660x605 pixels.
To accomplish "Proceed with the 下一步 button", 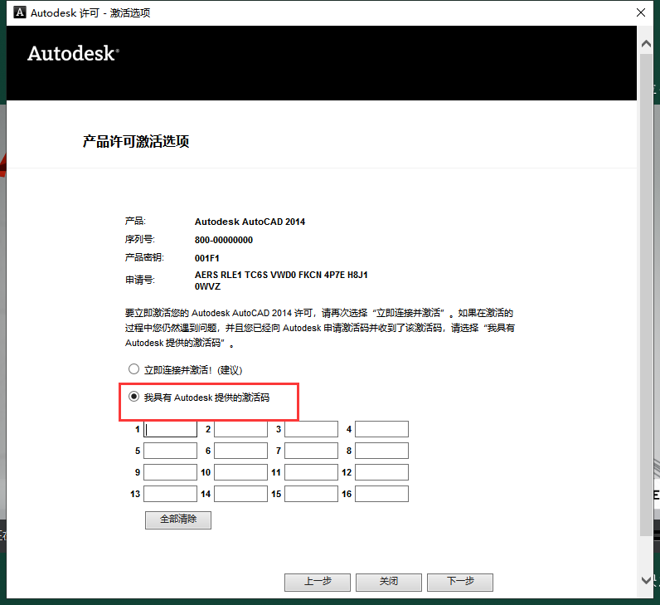I will (x=460, y=583).
